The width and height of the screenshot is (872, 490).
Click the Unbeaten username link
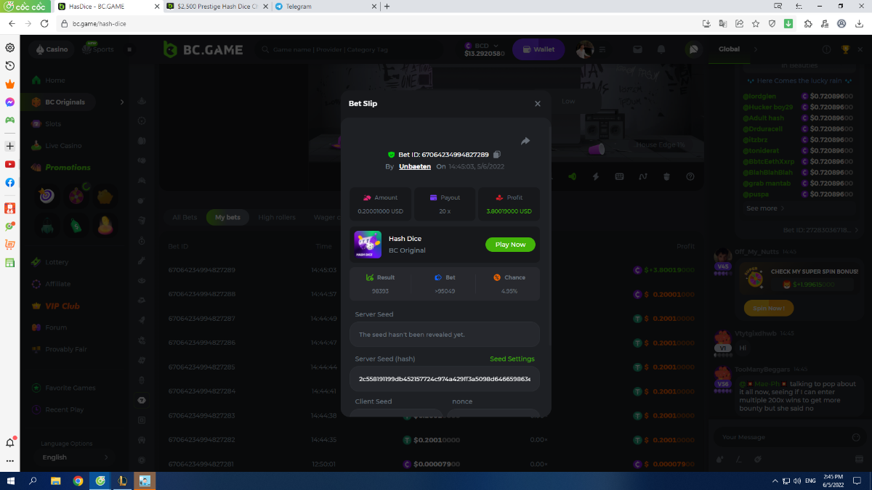[415, 166]
